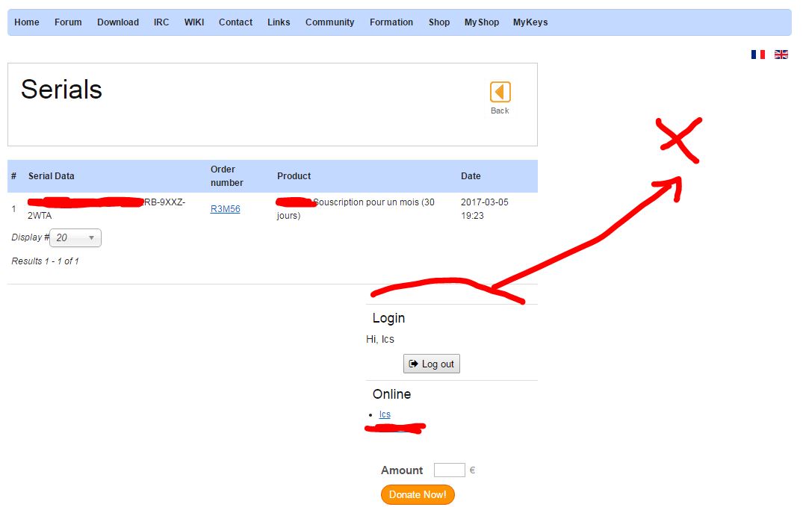Click the Serial Data column header
The image size is (803, 507).
52,175
